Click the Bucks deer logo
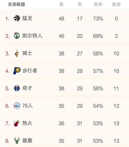 coord(17,141)
